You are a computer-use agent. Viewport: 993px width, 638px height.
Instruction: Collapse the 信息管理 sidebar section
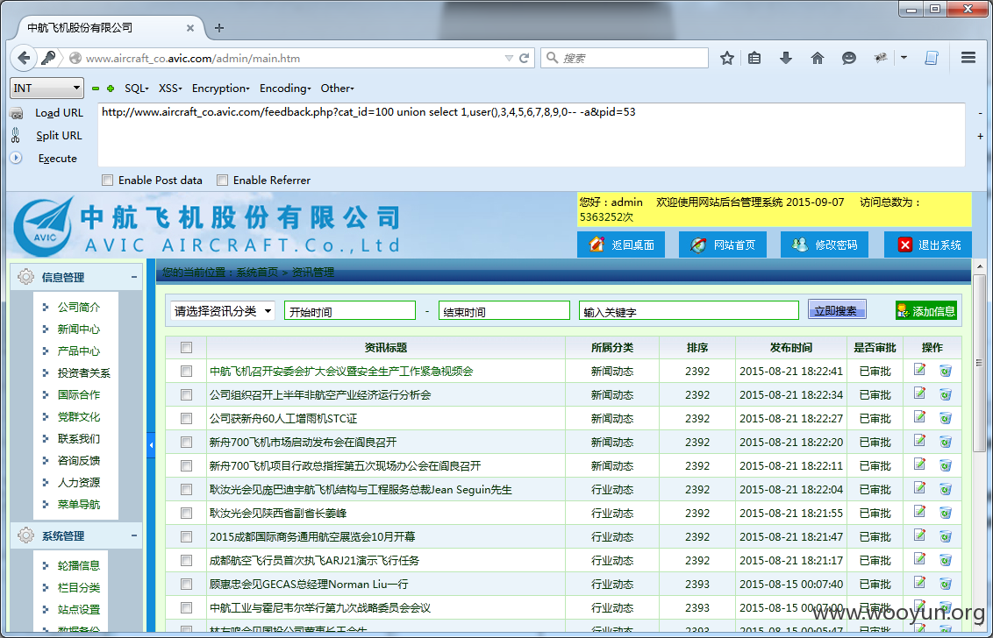[x=133, y=277]
